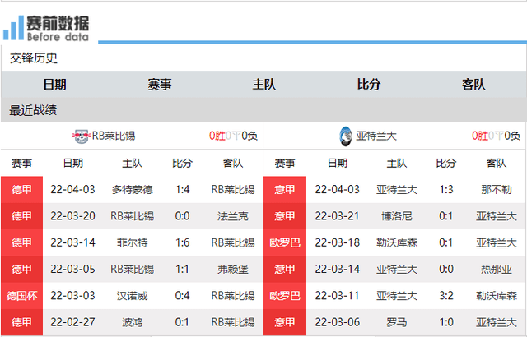Click date 22-03-11 in the 亚特兰大 table
527x337 pixels.
coord(338,295)
